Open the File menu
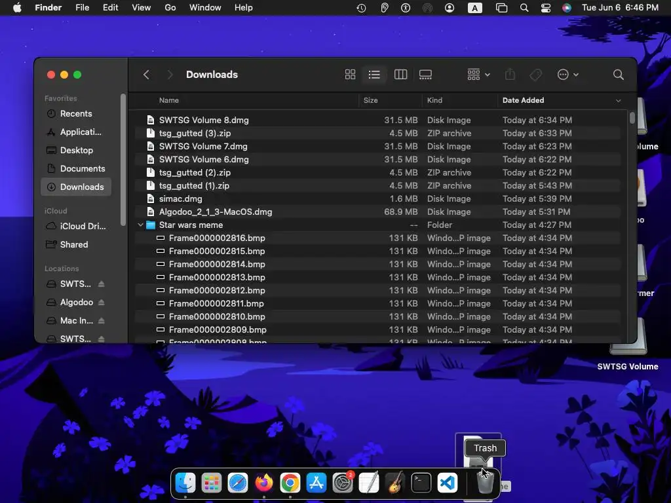This screenshot has width=671, height=503. 82,8
